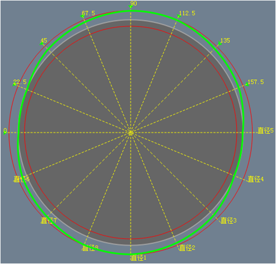Image resolution: width=276 pixels, height=264 pixels.
Task: Click the green arrow marker at 157.5
Action: (x=247, y=84)
